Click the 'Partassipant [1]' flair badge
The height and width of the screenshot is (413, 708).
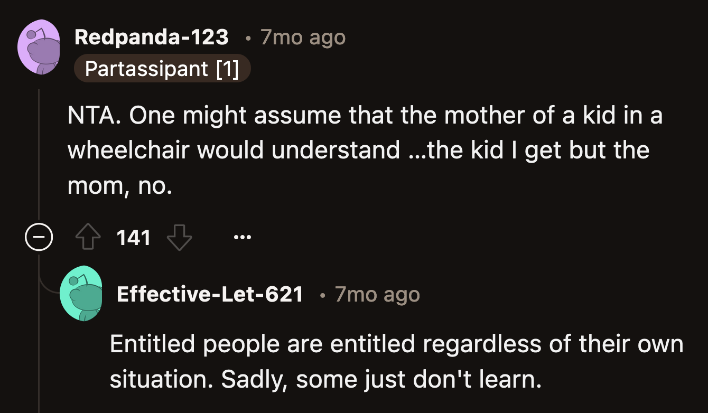pyautogui.click(x=162, y=68)
